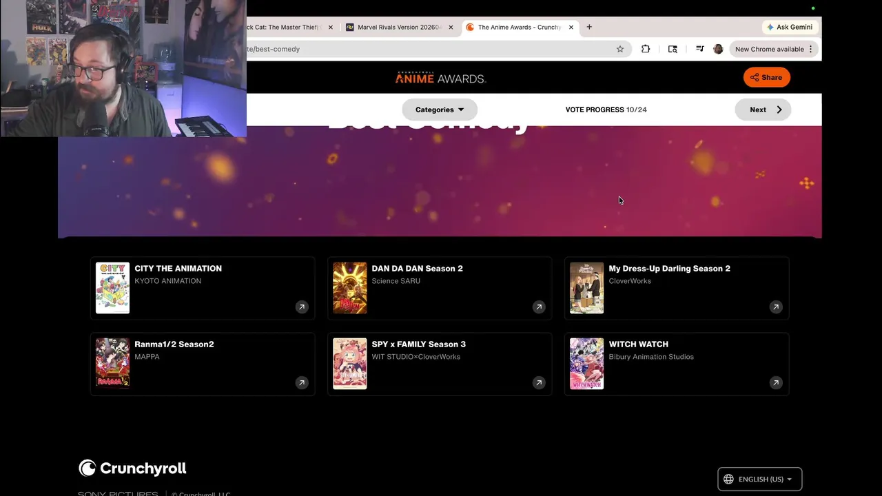Click My Dress-Up Darling Season 2 title
Viewport: 882px width, 496px height.
669,269
